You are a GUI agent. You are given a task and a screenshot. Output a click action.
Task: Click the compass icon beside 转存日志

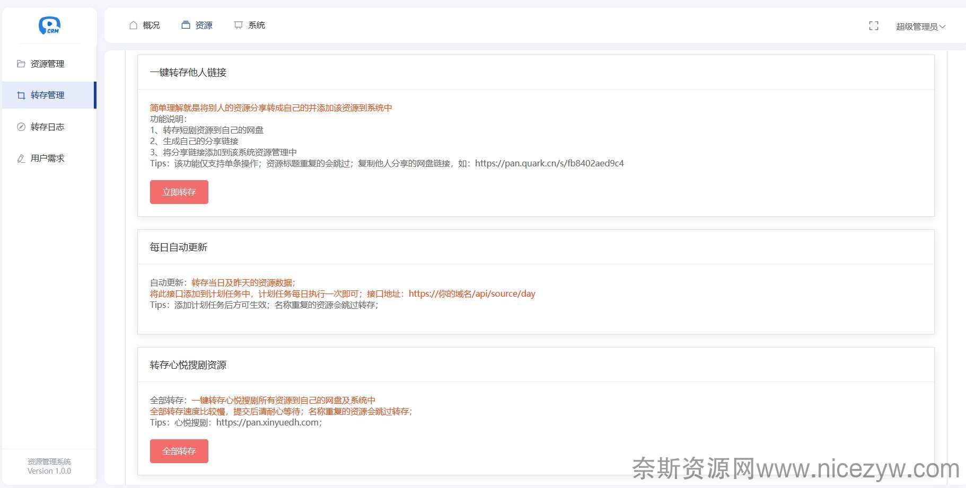tap(21, 127)
